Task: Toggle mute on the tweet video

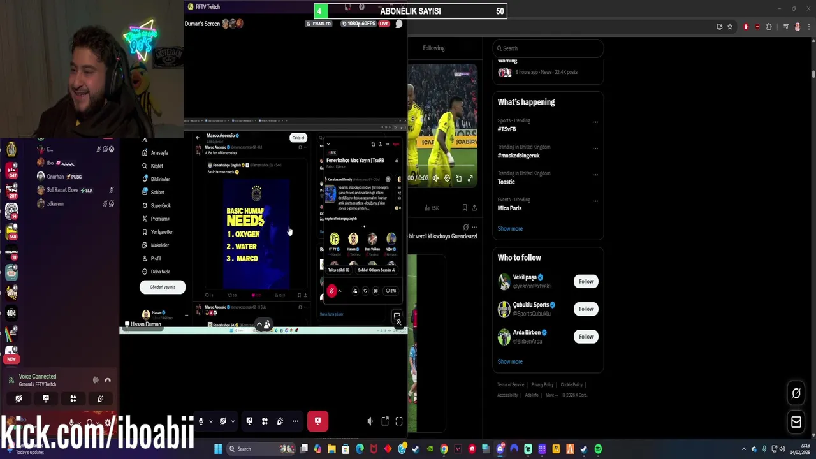Action: [x=435, y=178]
